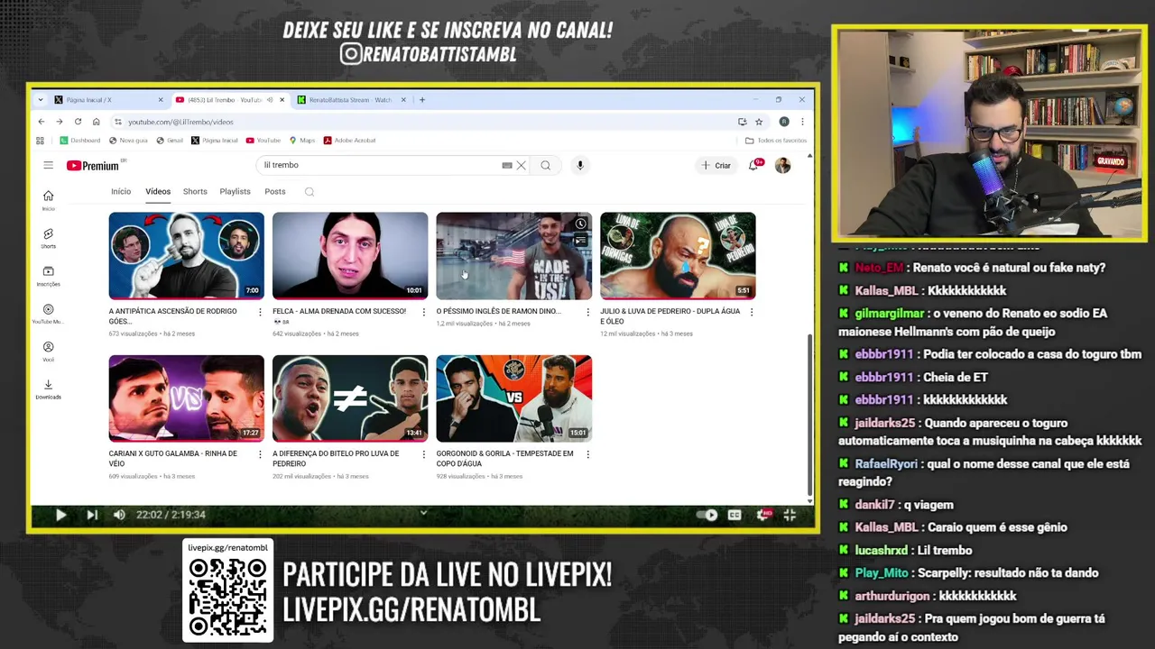The image size is (1155, 649).
Task: Open Você in the YouTube sidebar
Action: [x=48, y=352]
